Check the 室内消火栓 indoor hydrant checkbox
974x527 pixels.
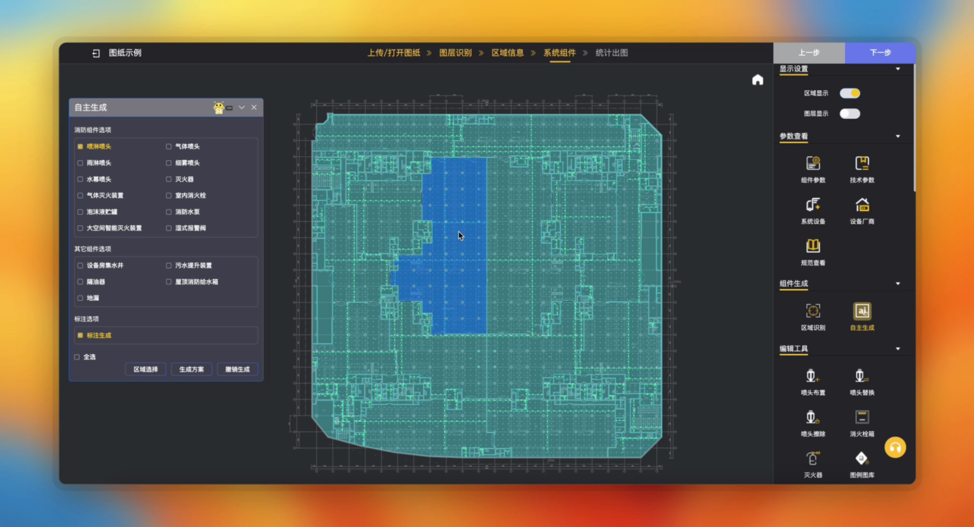(x=169, y=196)
